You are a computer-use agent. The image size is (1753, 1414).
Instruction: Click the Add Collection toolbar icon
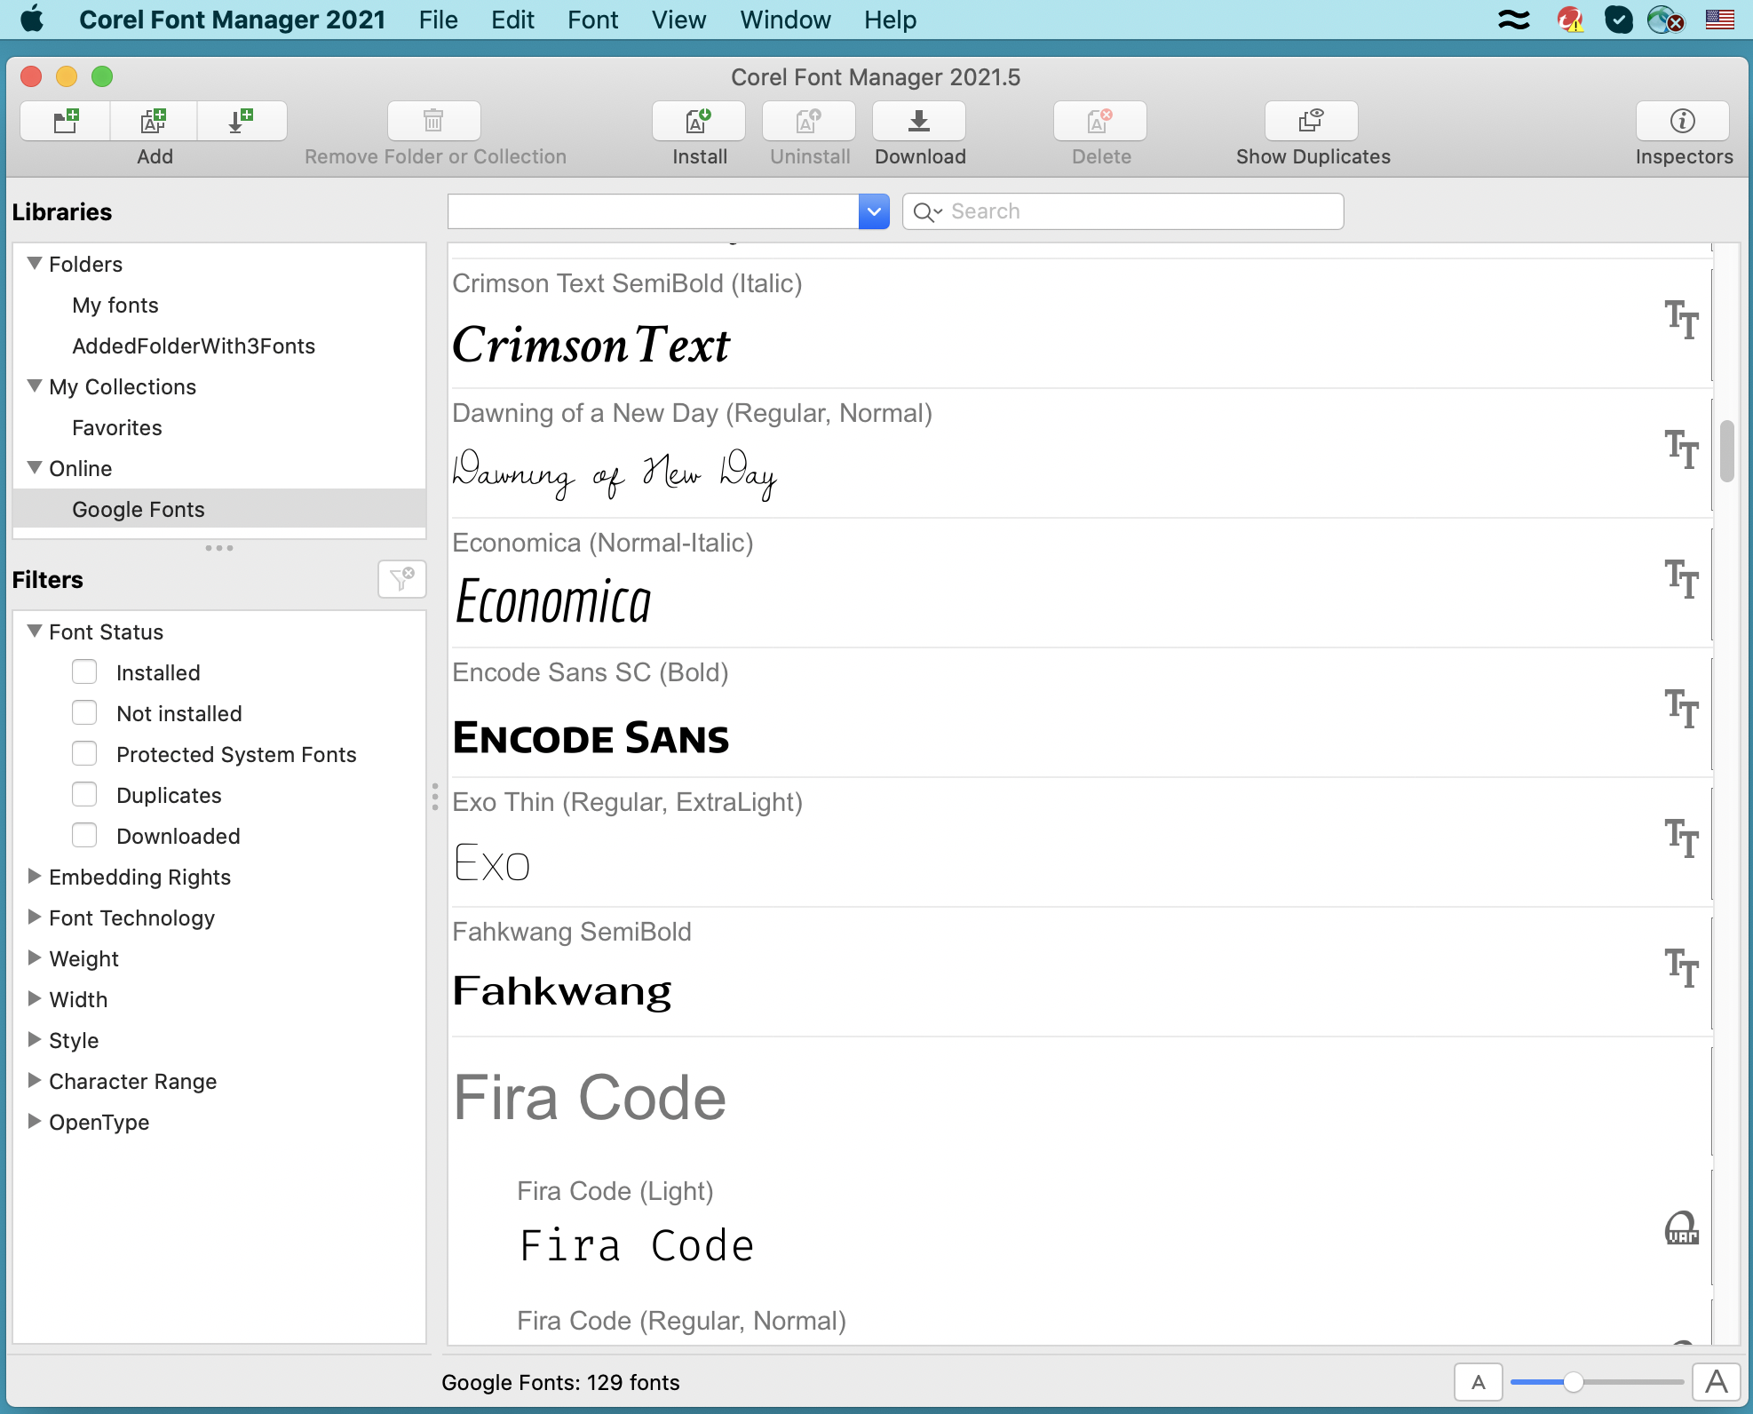pyautogui.click(x=154, y=121)
